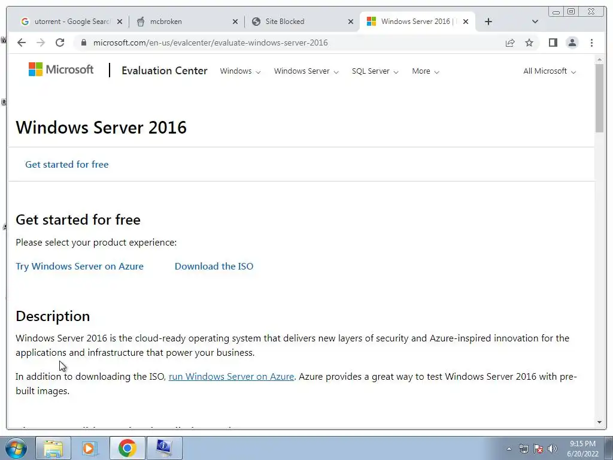Close the utorrent Google Search tab
This screenshot has height=460, width=613.
[x=120, y=22]
